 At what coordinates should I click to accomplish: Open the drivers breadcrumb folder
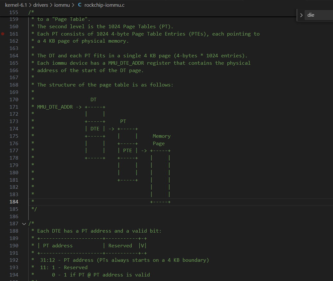pos(40,5)
